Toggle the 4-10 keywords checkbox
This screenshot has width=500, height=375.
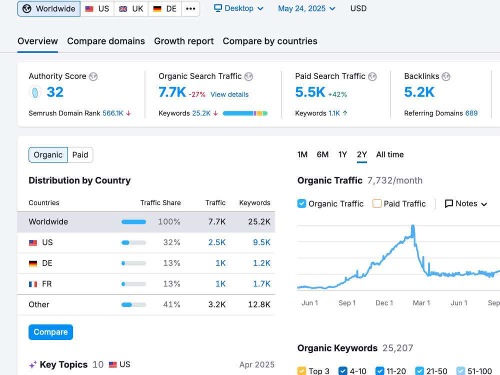[343, 371]
